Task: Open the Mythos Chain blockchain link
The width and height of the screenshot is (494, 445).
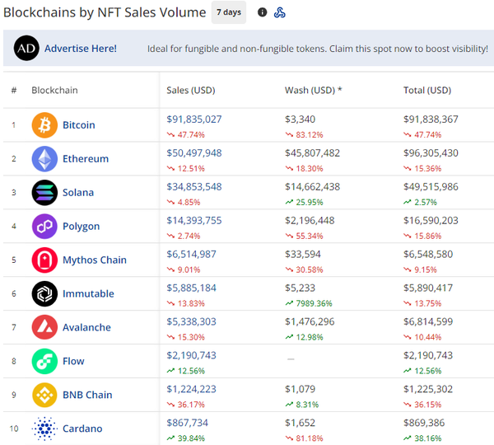Action: tap(95, 260)
